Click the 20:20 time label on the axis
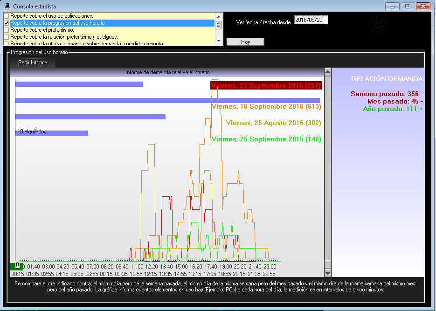436x311 pixels. pos(240,267)
